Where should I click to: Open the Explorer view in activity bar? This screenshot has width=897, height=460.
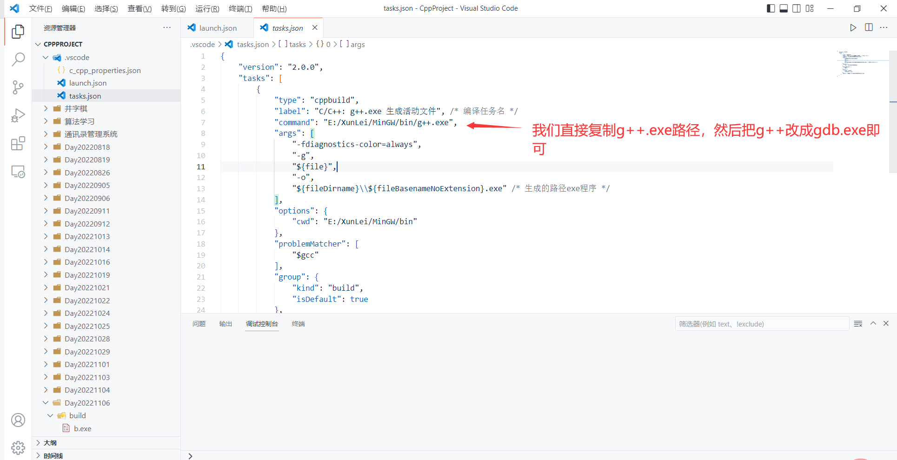[18, 31]
